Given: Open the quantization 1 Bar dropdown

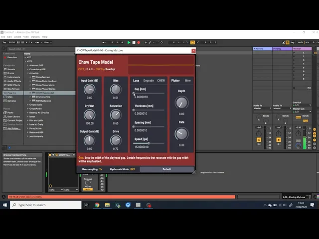Looking at the screenshot, I should 48,42.
